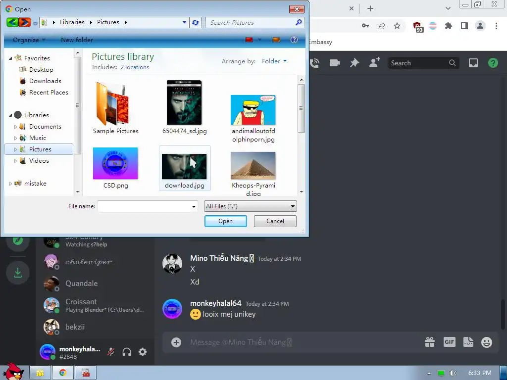Open Discord user settings gear
Screen dimensions: 507x380
pos(143,352)
